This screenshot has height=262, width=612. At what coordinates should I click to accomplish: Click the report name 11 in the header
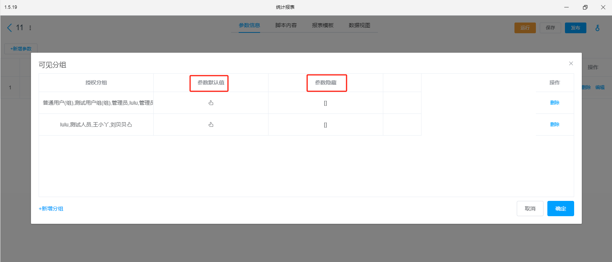[20, 27]
